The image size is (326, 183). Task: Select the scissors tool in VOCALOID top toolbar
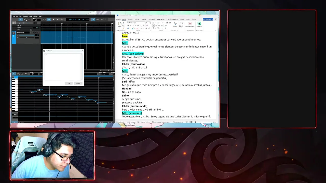pyautogui.click(x=29, y=20)
